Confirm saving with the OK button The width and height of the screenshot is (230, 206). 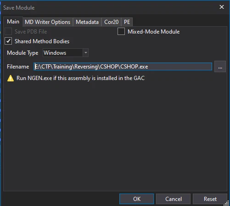(136, 199)
